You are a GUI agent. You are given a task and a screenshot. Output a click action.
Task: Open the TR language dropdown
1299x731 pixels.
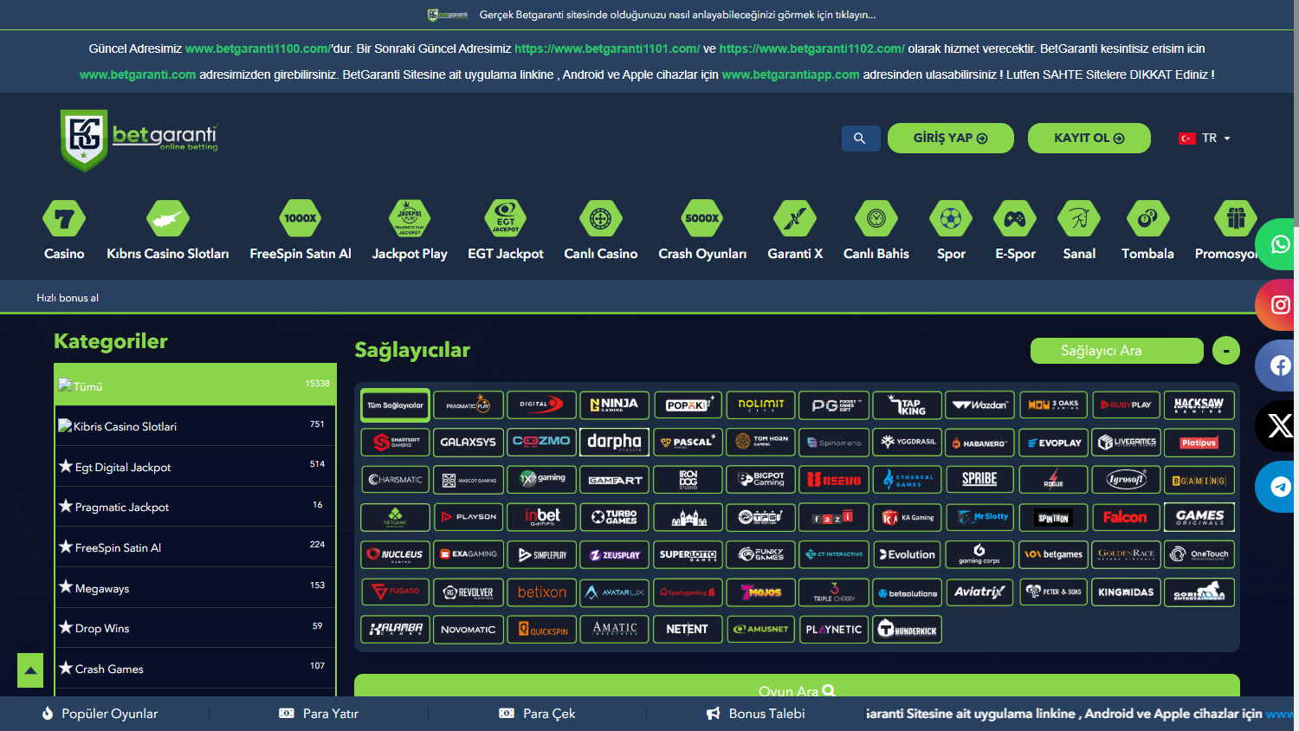(1205, 138)
